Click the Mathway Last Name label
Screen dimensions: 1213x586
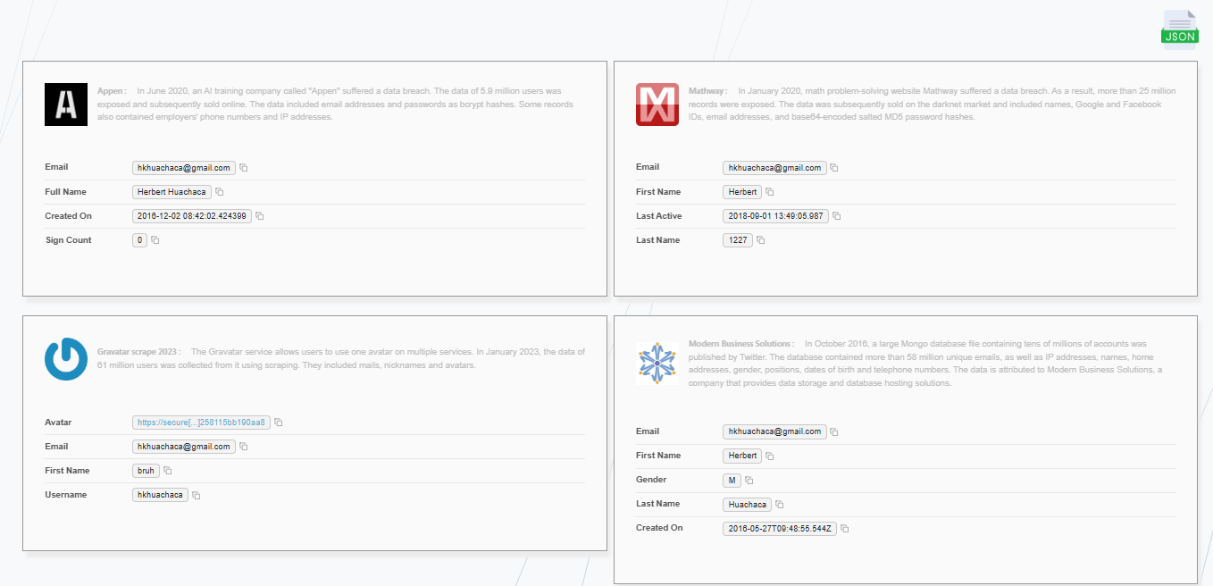click(657, 240)
